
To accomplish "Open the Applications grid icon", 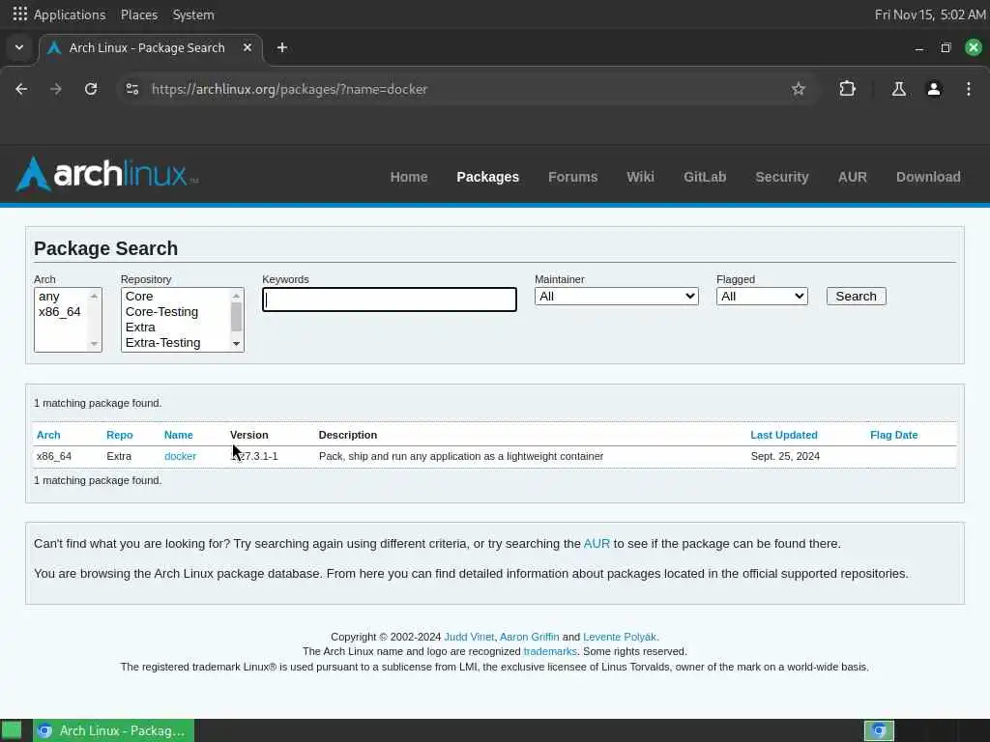I will pyautogui.click(x=19, y=14).
